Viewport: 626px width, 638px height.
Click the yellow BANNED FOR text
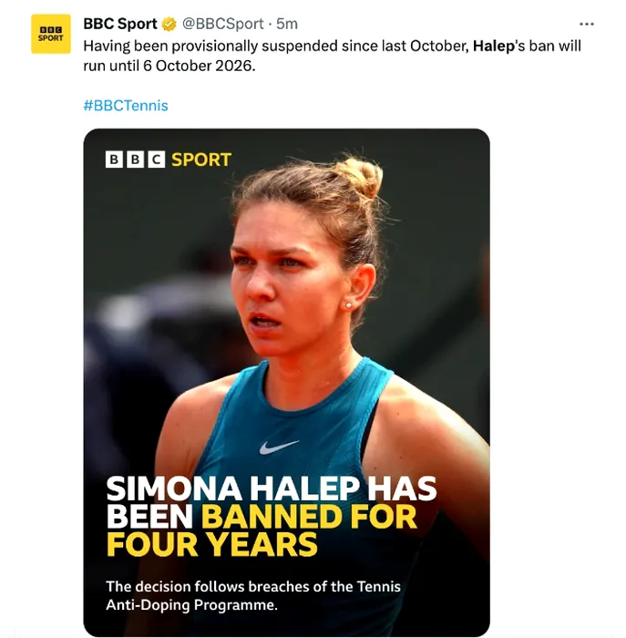[x=309, y=516]
